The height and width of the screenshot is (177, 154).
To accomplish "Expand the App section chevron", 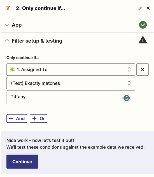I will [7, 25].
